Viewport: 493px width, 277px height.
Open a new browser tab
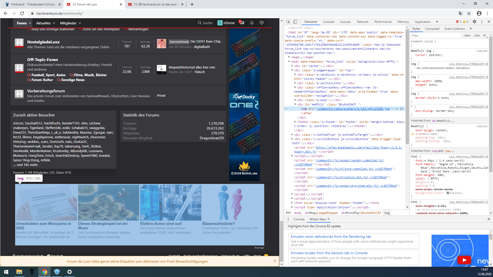pos(192,4)
